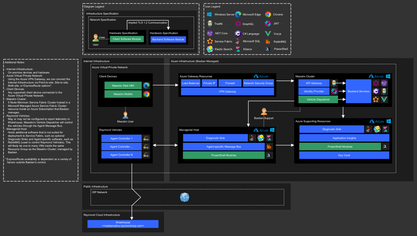Click the Vue.js icon in the Icon Legend
This screenshot has width=417, height=236.
tap(268, 34)
